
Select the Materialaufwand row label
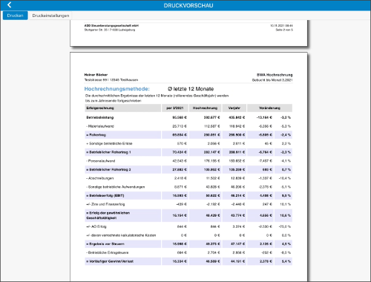(x=100, y=126)
